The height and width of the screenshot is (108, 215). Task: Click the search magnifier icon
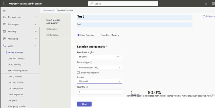pyautogui.click(x=92, y=4)
